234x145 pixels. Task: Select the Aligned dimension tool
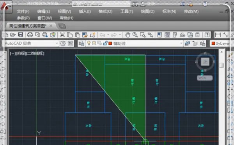225,35
